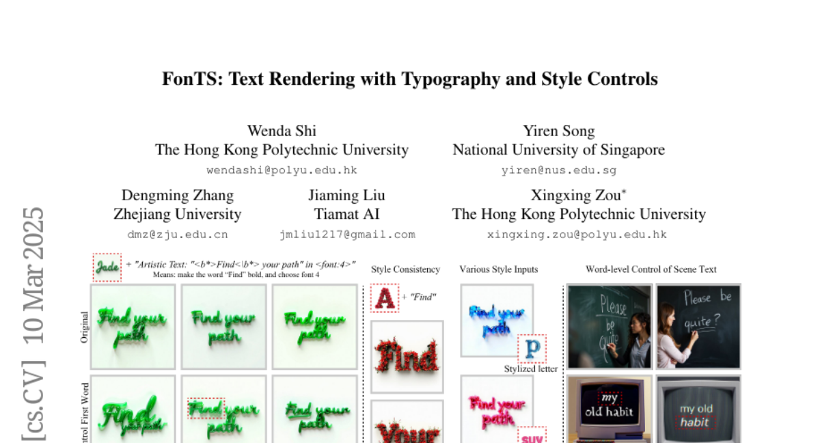Click the '+ "Find"' label beside letter A
The height and width of the screenshot is (443, 820).
[418, 297]
